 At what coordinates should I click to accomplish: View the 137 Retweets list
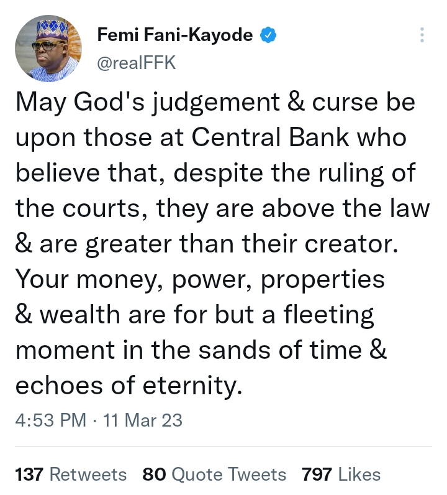(x=71, y=474)
